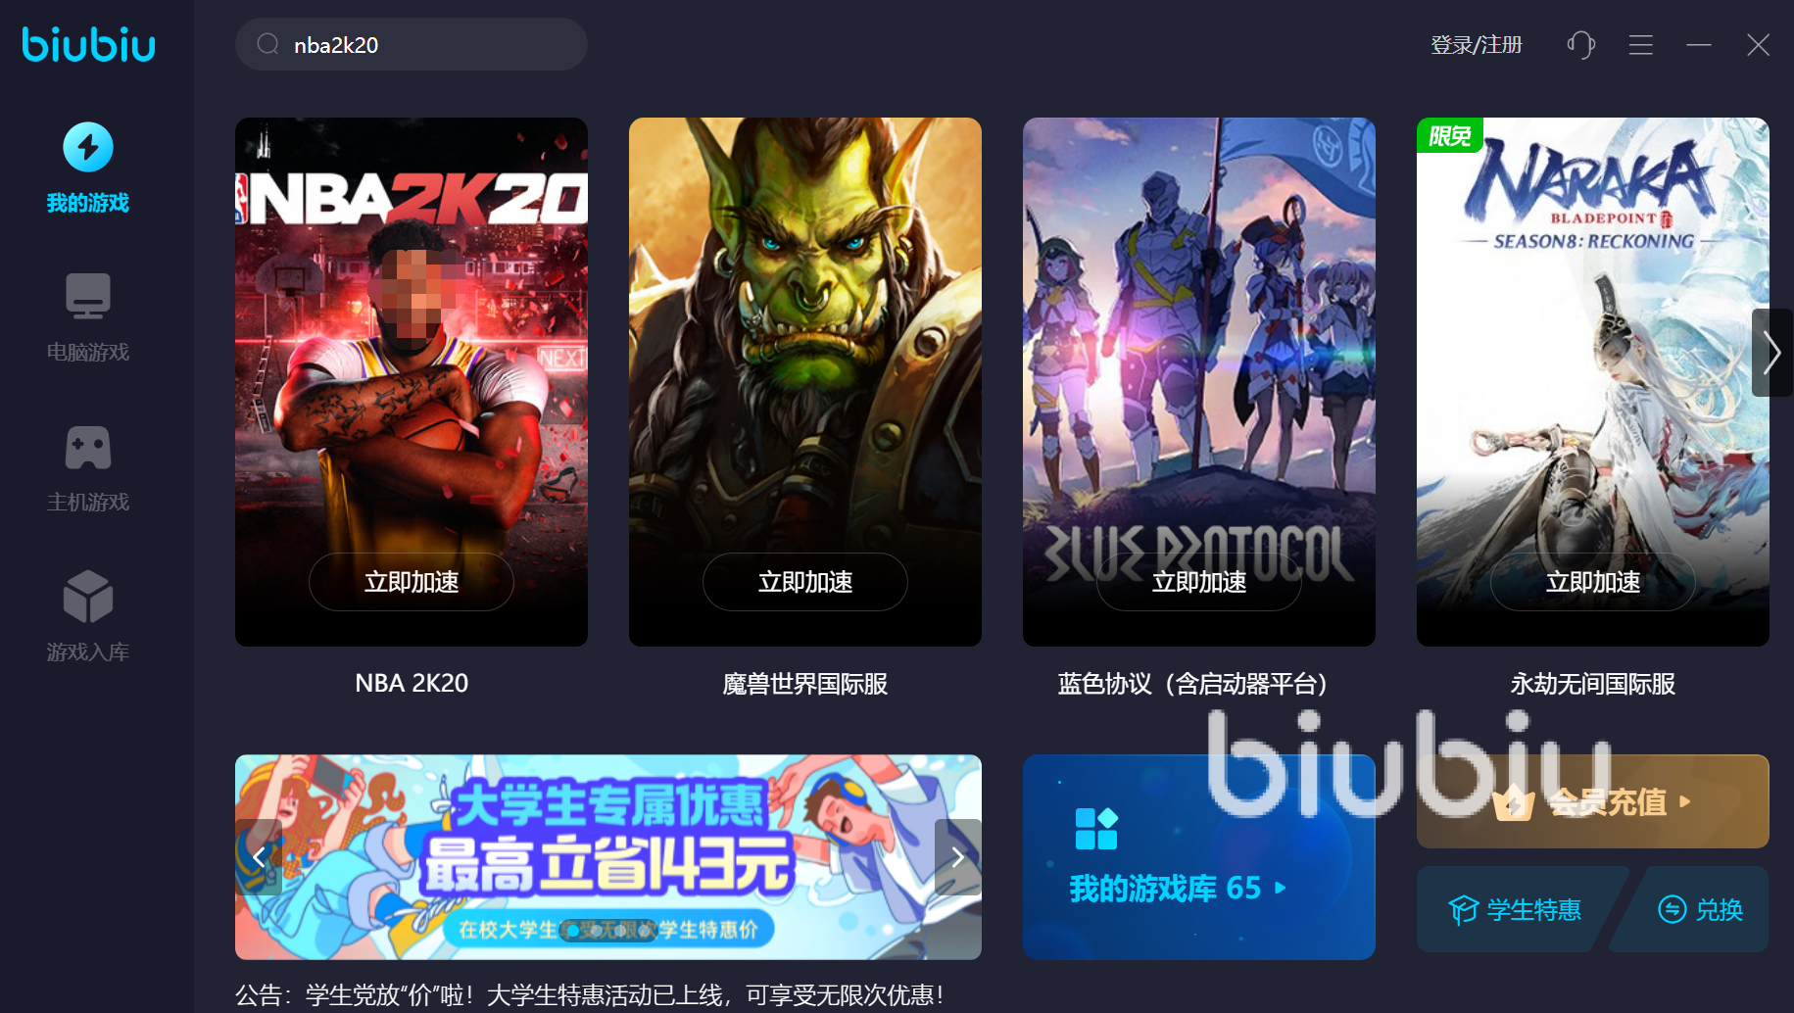This screenshot has height=1013, width=1794.
Task: Select 兑换 redeem tab
Action: 1699,909
